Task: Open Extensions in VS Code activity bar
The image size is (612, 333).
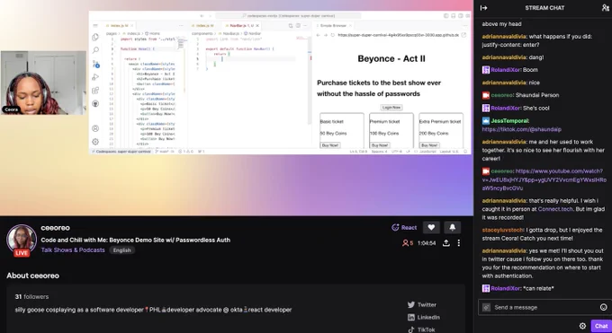Action: 95,91
